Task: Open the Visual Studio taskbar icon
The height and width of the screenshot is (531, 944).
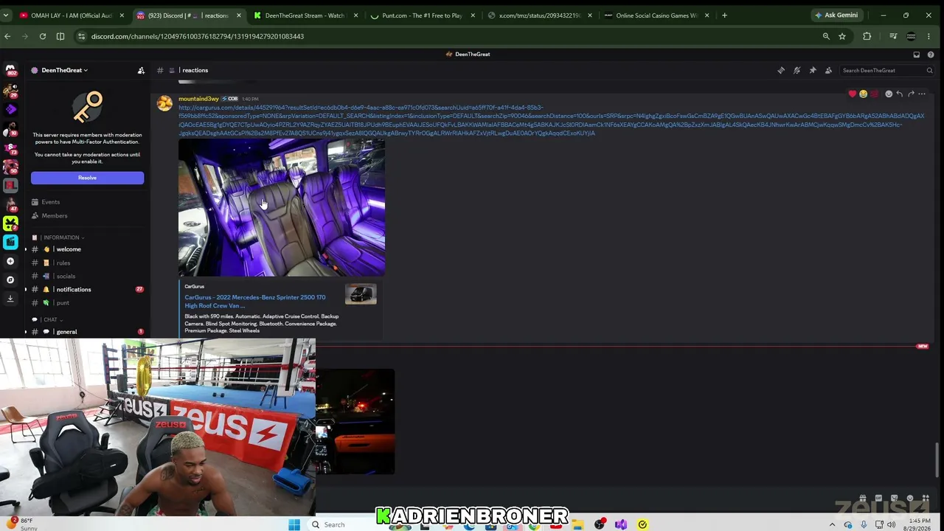Action: point(621,524)
